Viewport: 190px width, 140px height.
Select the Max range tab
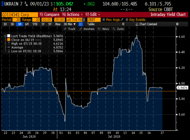coord(58,24)
